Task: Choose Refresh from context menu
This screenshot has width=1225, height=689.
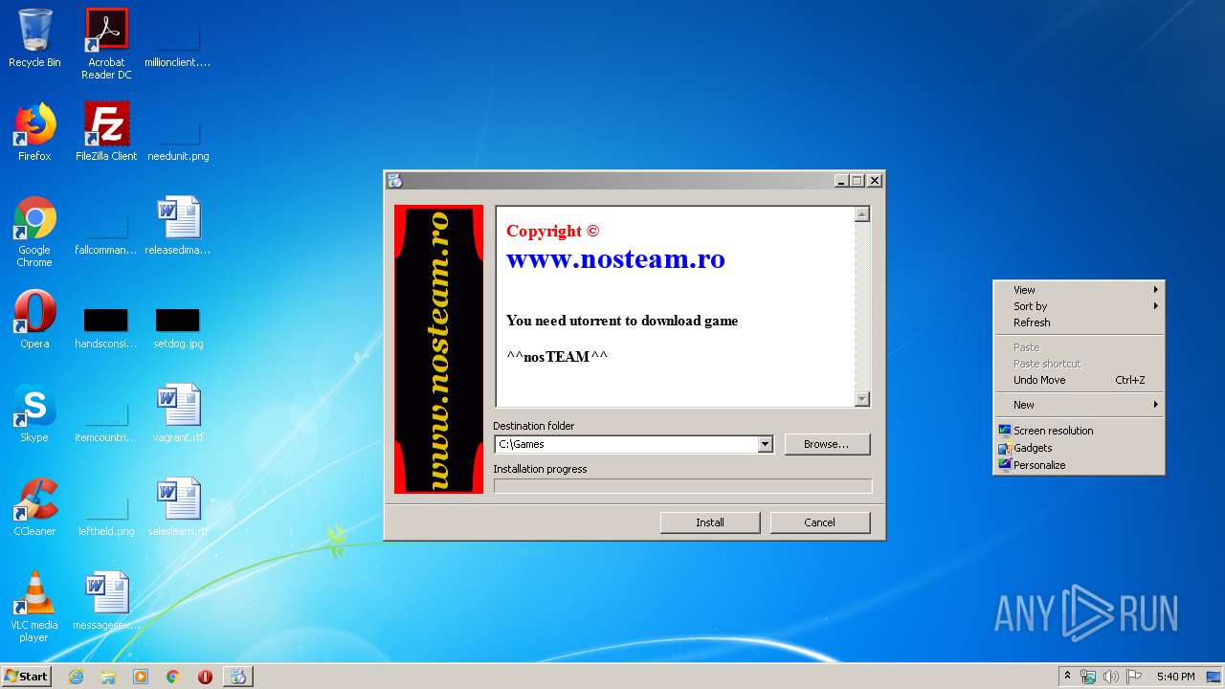Action: 1079,322
